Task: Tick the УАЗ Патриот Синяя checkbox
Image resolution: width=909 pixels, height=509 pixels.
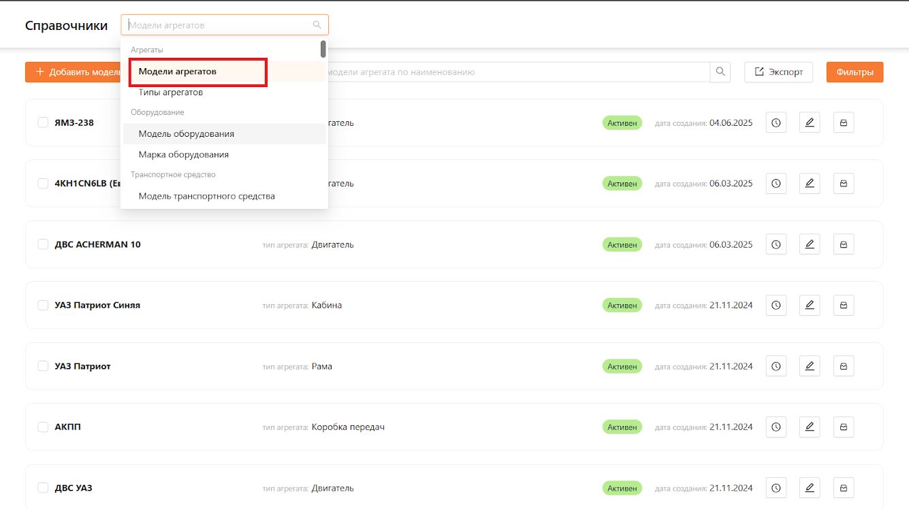Action: (x=43, y=306)
